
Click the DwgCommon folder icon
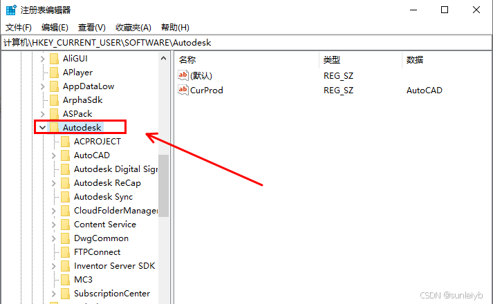click(66, 238)
